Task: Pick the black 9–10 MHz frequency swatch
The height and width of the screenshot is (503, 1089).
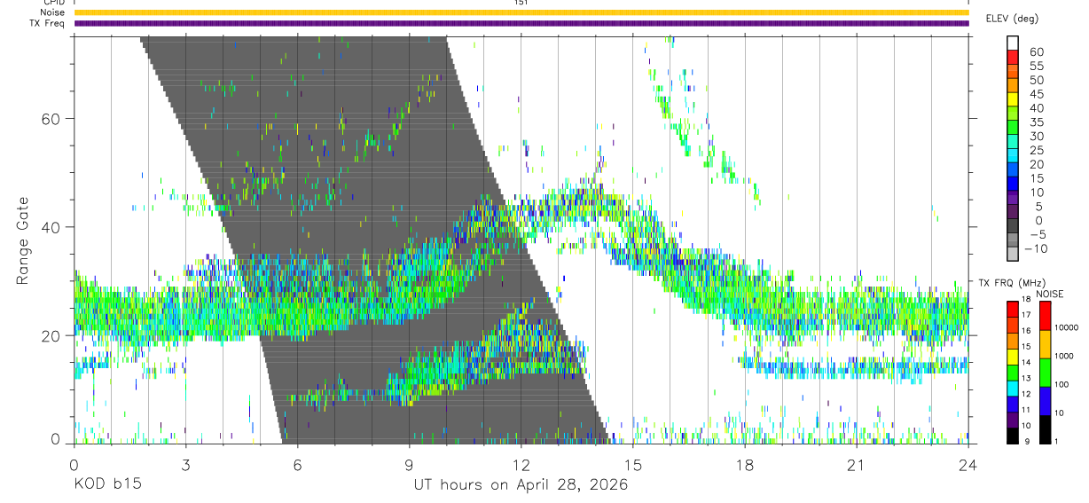Action: [x=1011, y=434]
